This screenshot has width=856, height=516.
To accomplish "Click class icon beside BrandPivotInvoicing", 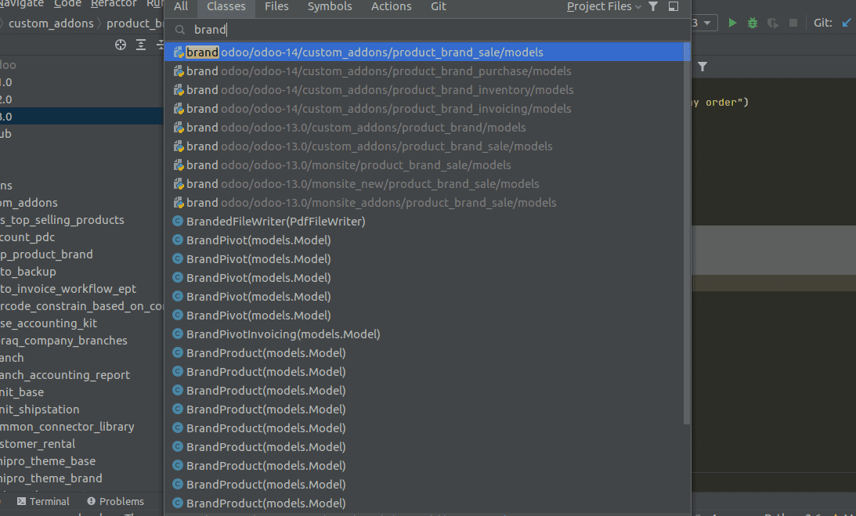I will pos(178,334).
